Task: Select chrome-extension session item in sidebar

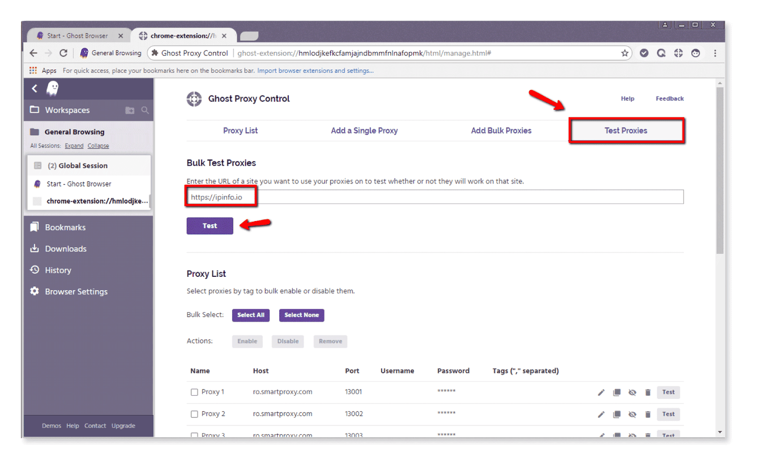Action: coord(89,201)
